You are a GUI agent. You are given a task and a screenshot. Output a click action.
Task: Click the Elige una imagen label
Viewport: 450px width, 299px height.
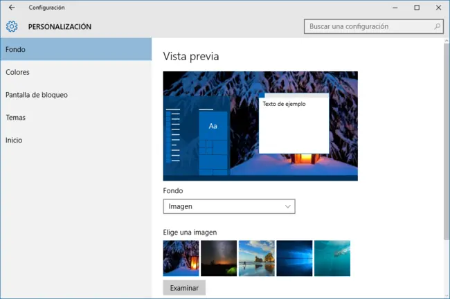pyautogui.click(x=190, y=232)
